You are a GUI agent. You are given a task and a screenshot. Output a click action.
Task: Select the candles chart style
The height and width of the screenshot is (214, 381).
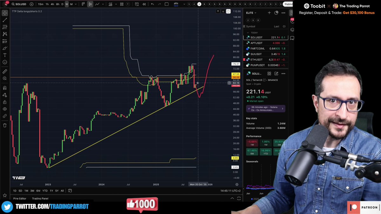click(x=90, y=4)
